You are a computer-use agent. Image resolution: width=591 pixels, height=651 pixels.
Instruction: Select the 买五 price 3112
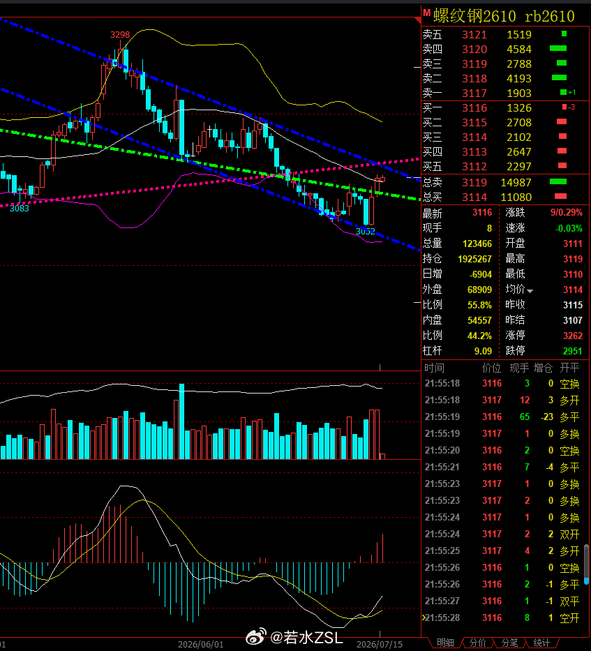click(x=474, y=167)
